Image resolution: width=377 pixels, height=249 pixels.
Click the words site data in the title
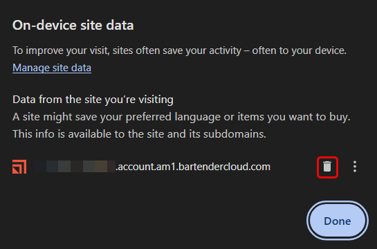tap(107, 25)
